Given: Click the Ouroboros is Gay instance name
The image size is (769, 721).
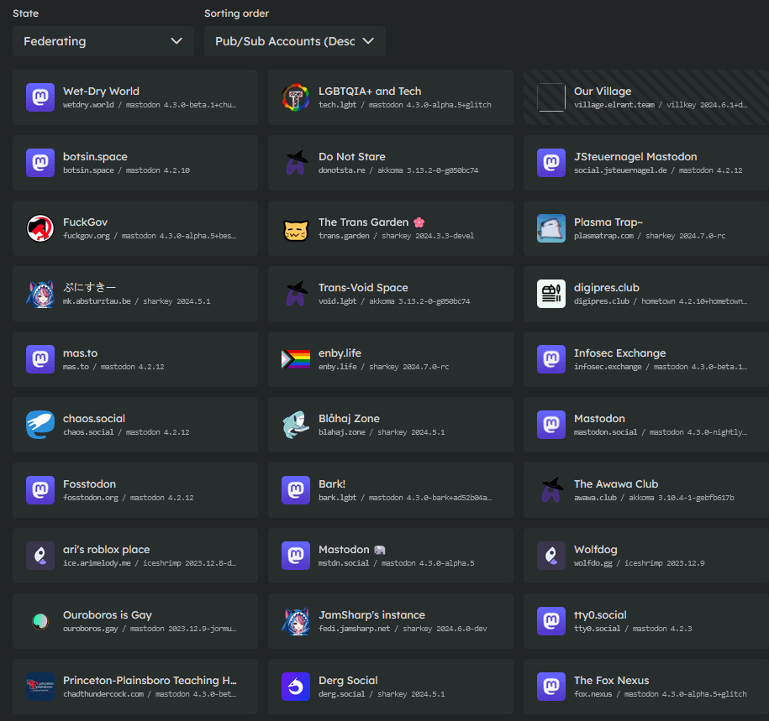Looking at the screenshot, I should point(108,614).
